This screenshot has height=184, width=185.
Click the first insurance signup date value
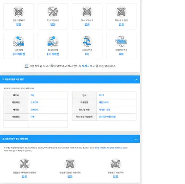tap(107, 117)
